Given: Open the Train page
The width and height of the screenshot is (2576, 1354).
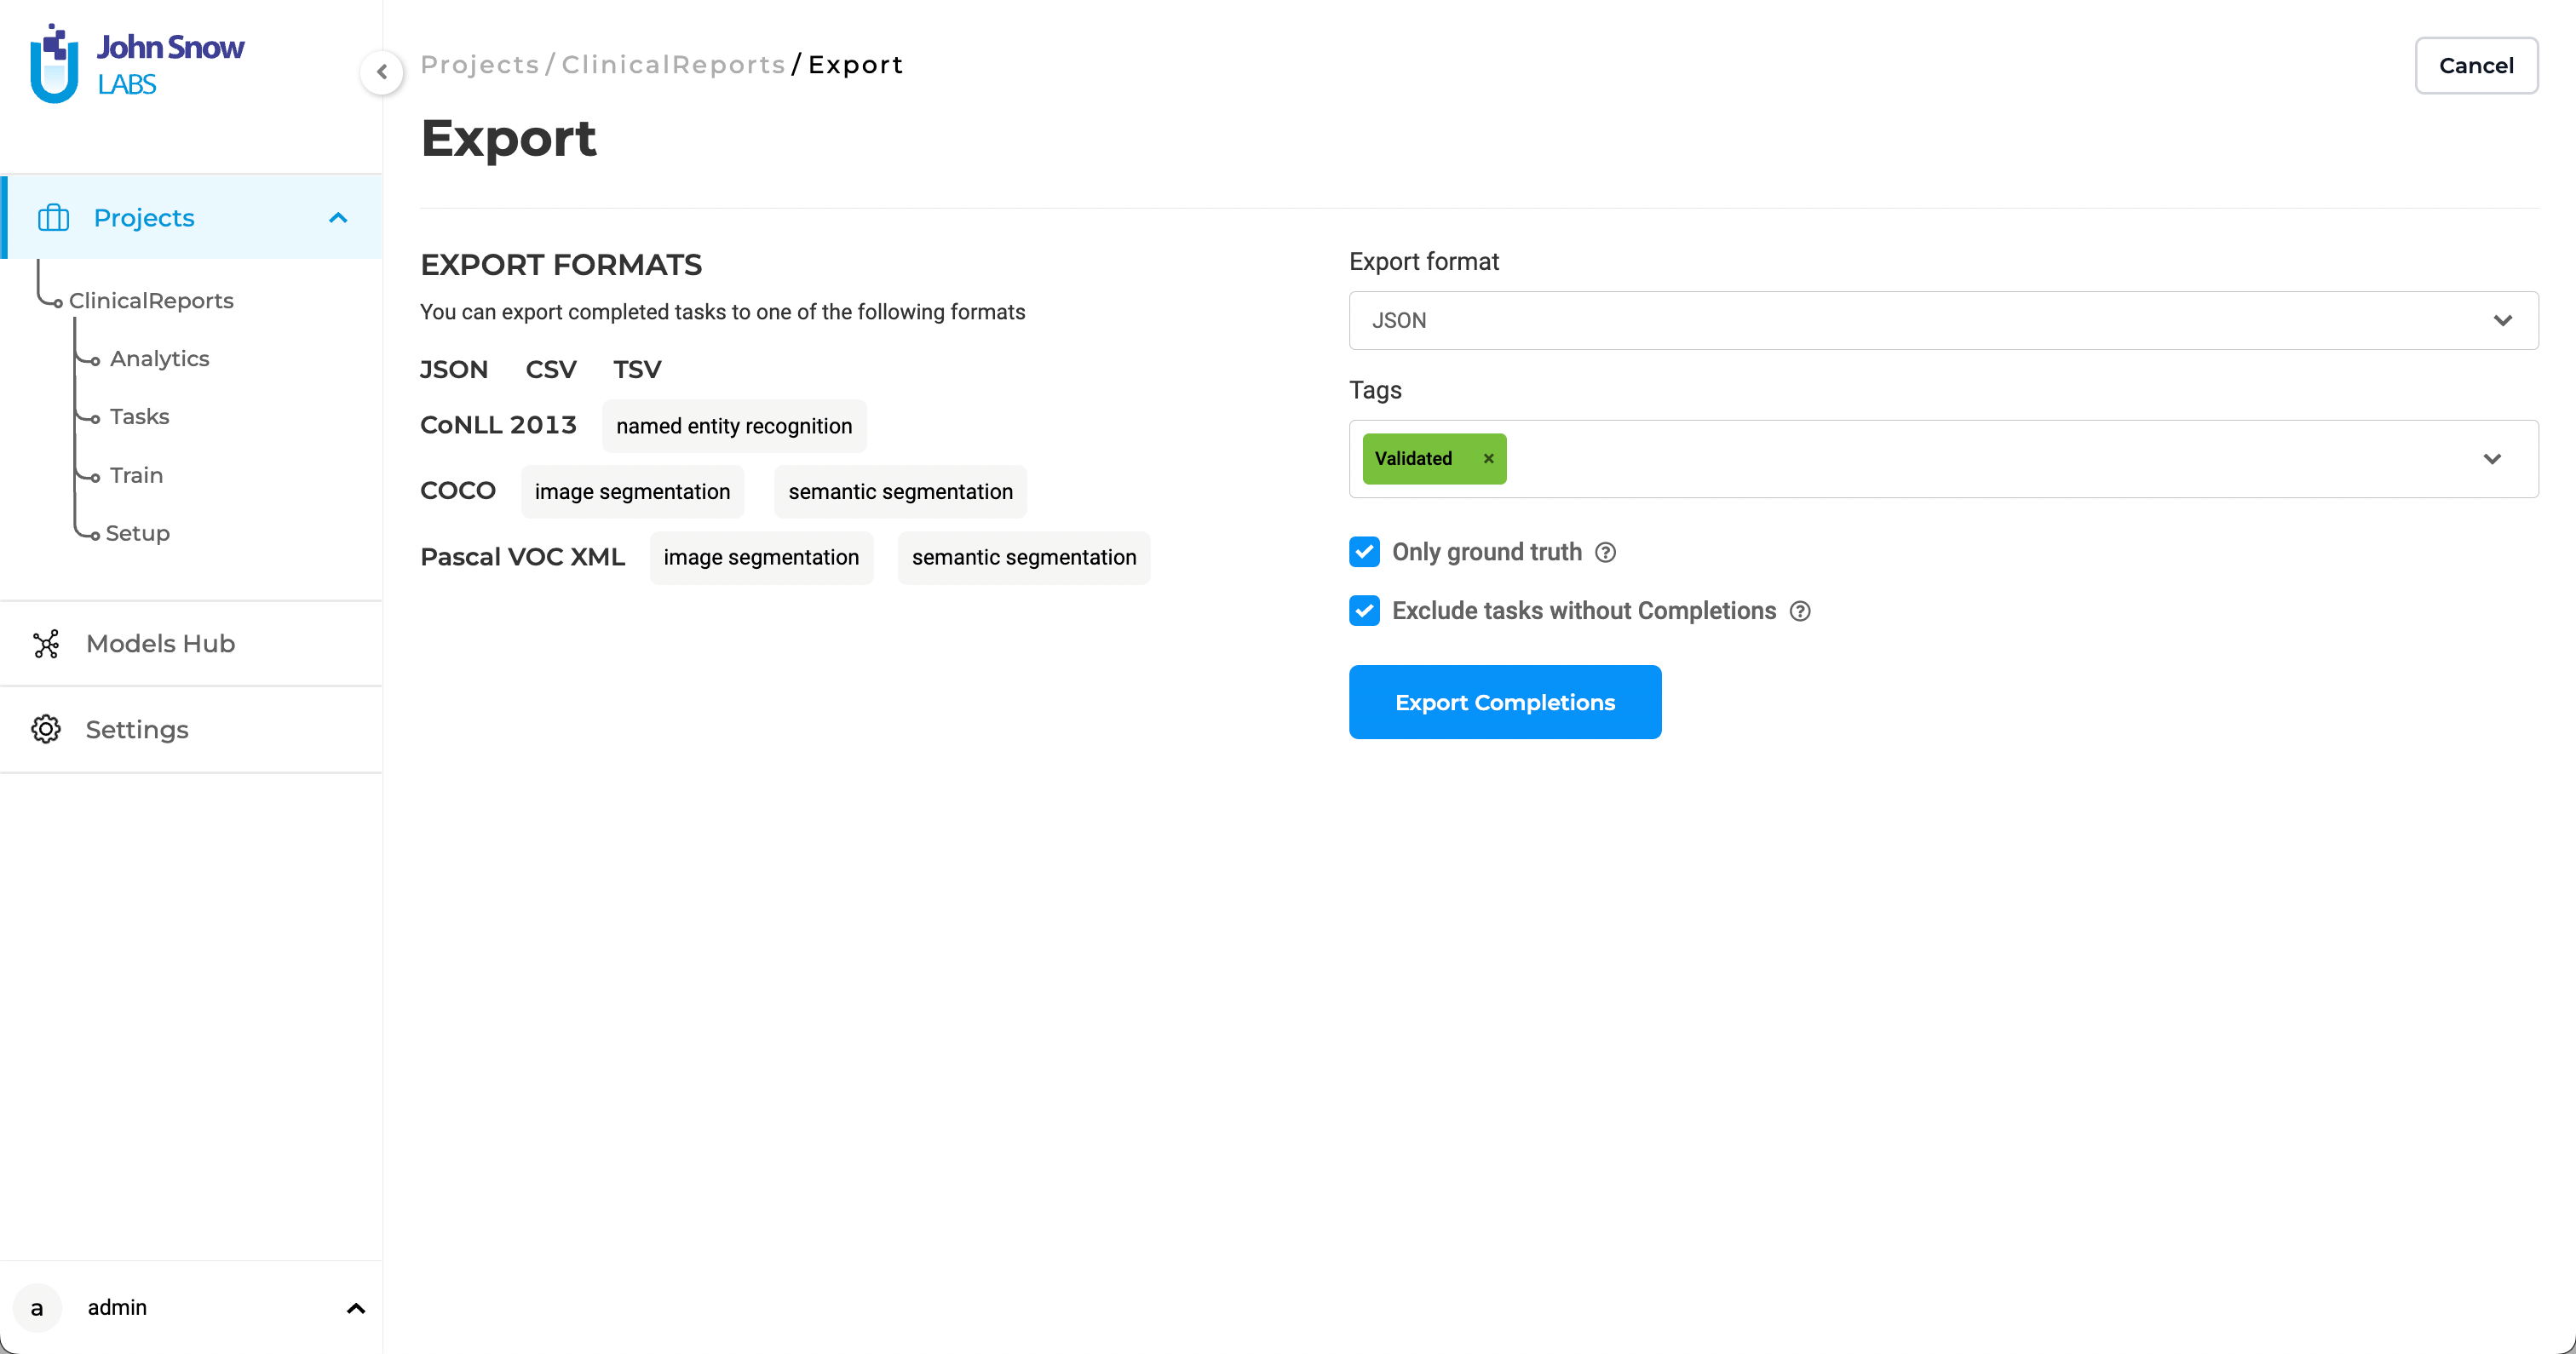Looking at the screenshot, I should [x=136, y=475].
